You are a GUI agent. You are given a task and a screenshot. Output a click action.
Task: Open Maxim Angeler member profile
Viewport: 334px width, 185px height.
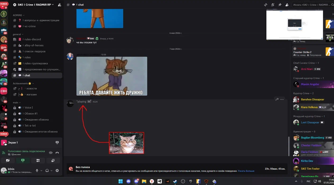[313, 84]
